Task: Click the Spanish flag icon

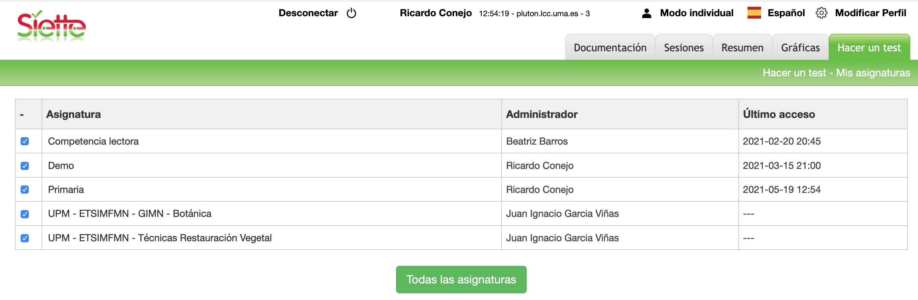Action: pyautogui.click(x=754, y=13)
